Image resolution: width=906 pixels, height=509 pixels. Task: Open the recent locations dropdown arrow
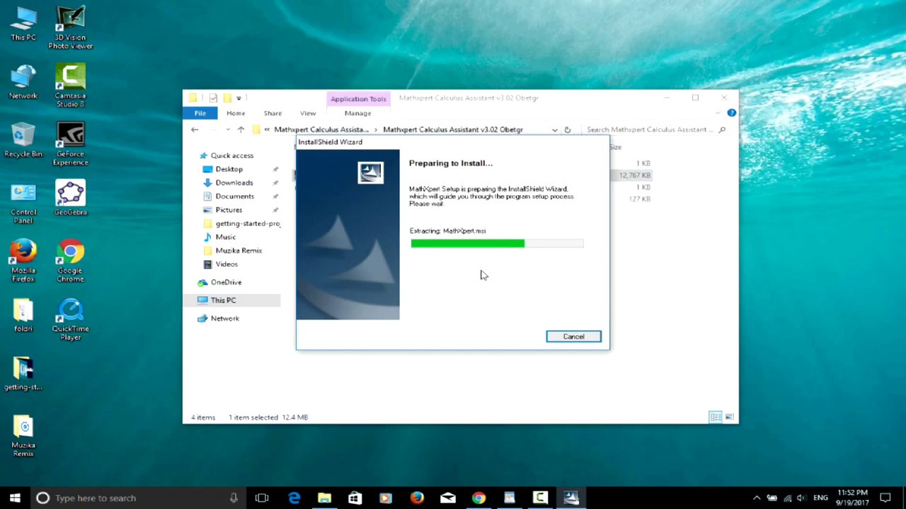point(228,129)
